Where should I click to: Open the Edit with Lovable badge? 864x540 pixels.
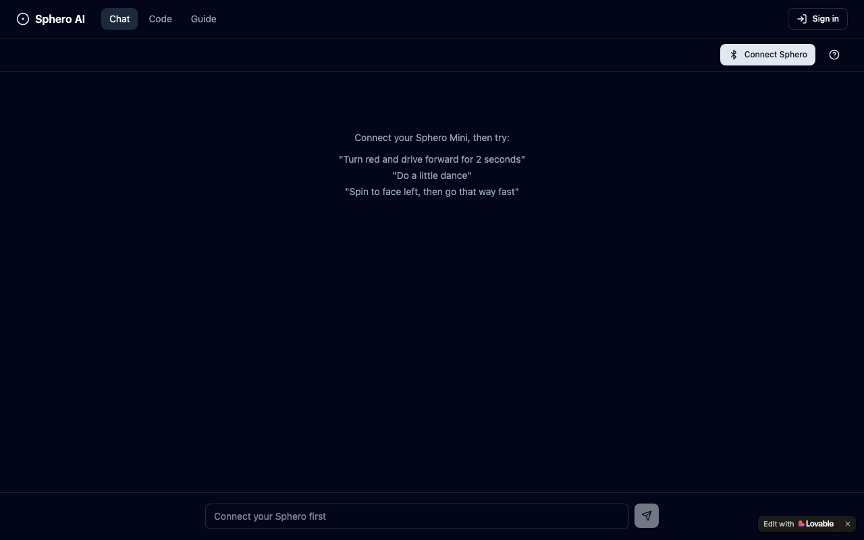799,524
